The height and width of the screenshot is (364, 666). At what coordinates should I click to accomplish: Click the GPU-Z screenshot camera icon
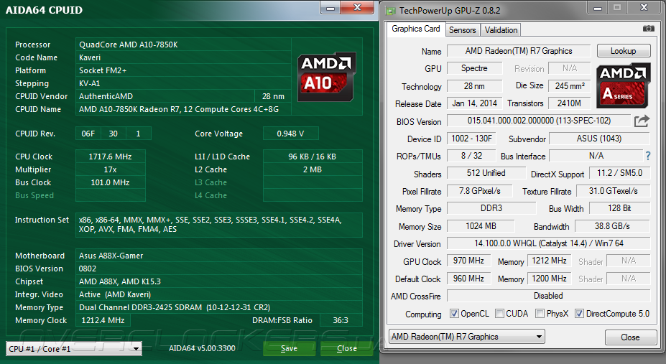[648, 29]
